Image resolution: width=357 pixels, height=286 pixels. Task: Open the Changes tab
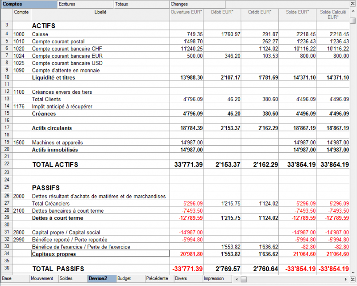[197, 4]
